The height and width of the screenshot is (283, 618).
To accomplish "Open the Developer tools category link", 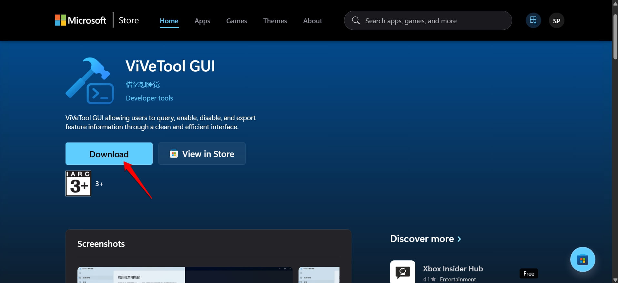I will pos(149,98).
